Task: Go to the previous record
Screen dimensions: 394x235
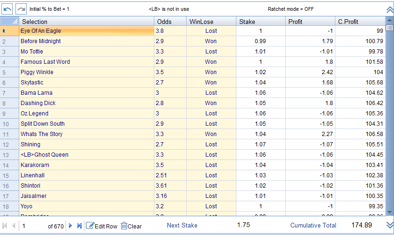Action: click(14, 226)
